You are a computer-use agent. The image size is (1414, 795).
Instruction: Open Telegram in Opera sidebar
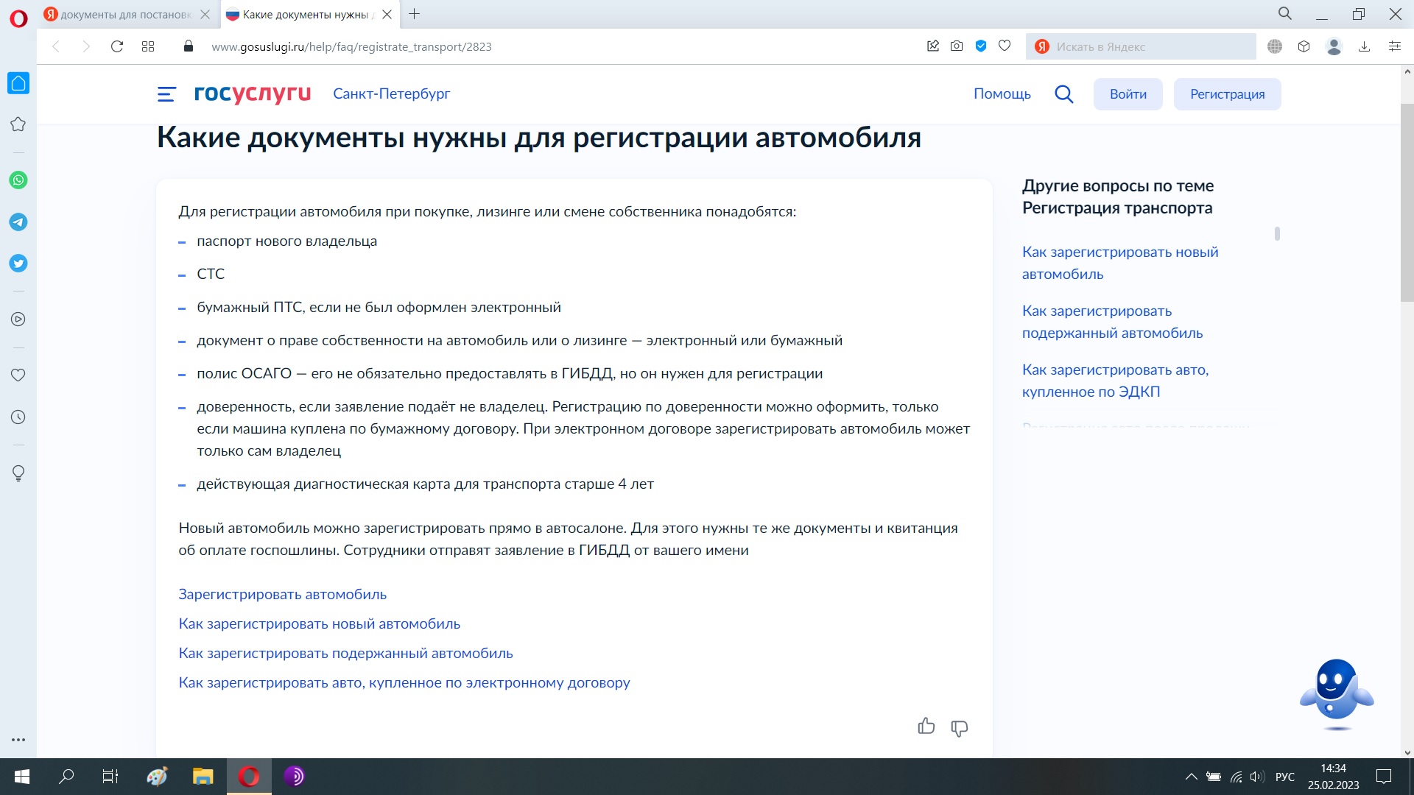point(18,222)
